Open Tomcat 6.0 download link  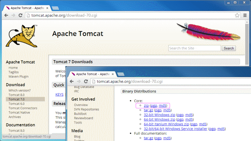tap(16, 104)
